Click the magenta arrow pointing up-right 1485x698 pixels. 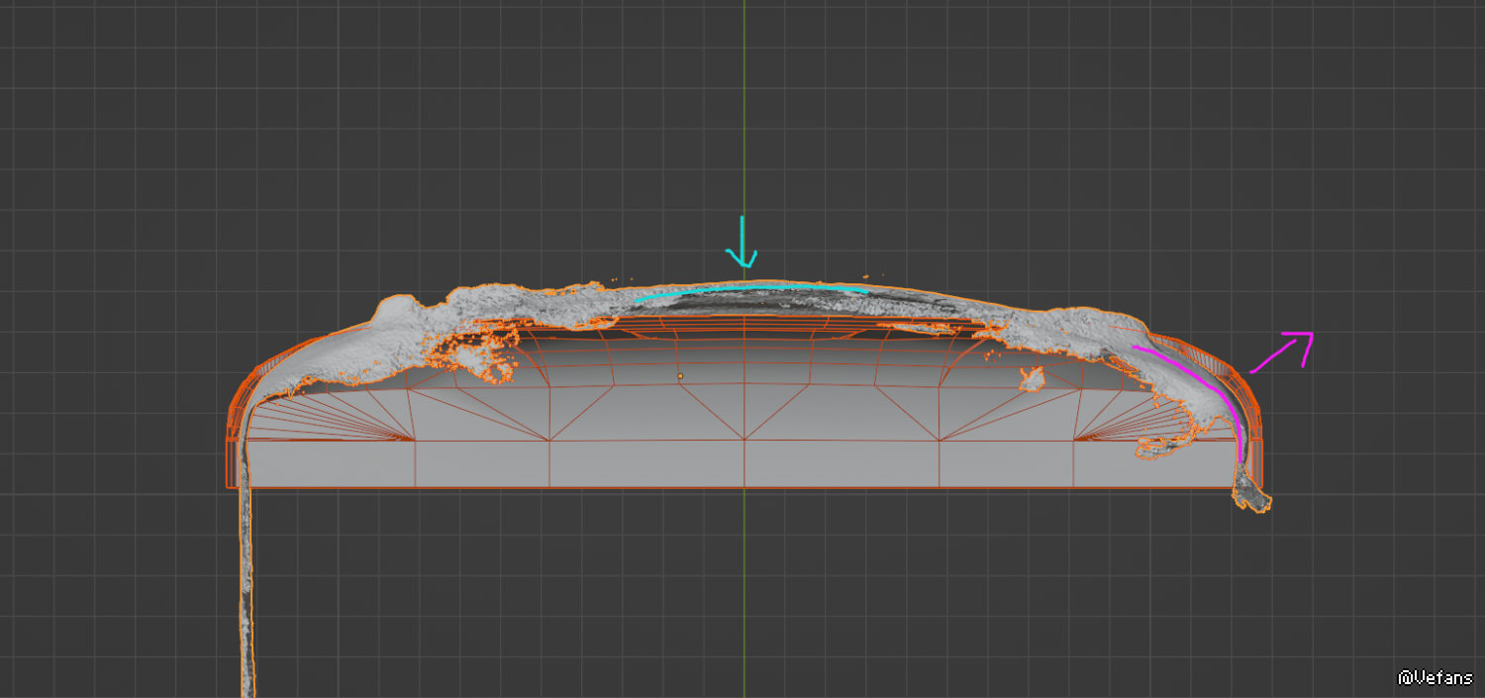click(x=1285, y=351)
